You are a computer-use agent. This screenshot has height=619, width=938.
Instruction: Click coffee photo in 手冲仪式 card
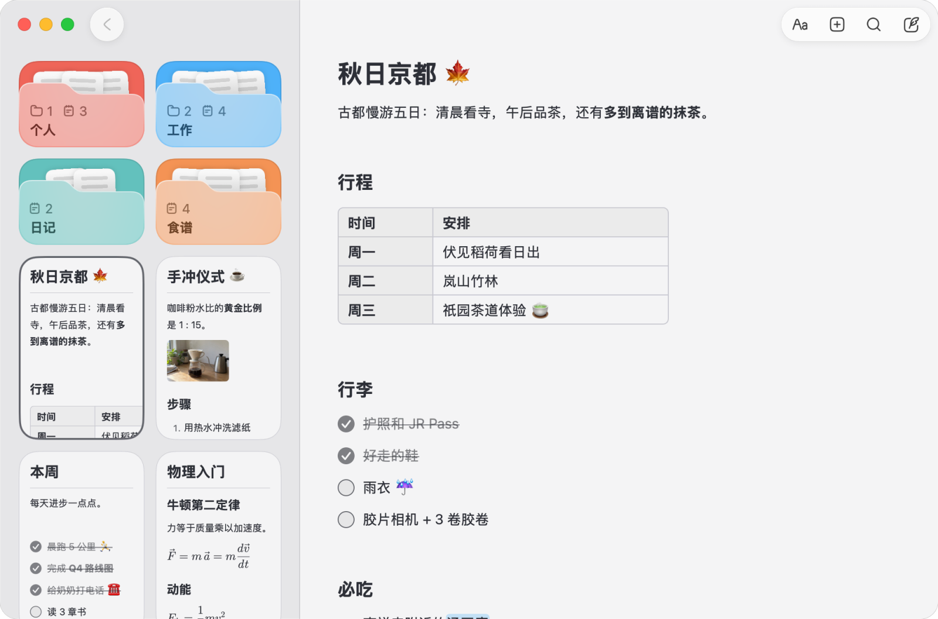[198, 360]
